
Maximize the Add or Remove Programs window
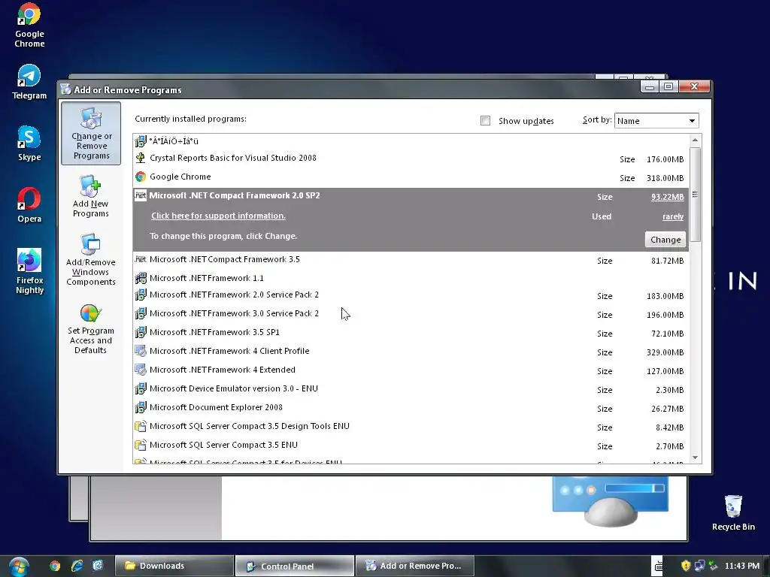tap(668, 86)
